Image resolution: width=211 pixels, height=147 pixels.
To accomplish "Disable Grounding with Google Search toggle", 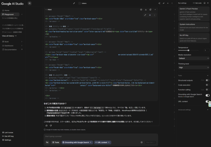I will coord(207,95).
